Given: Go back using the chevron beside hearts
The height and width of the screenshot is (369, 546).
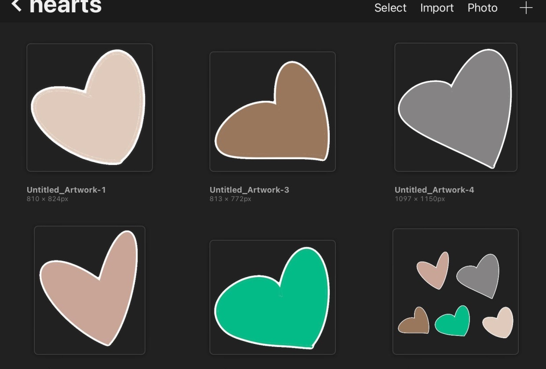Looking at the screenshot, I should pos(16,5).
